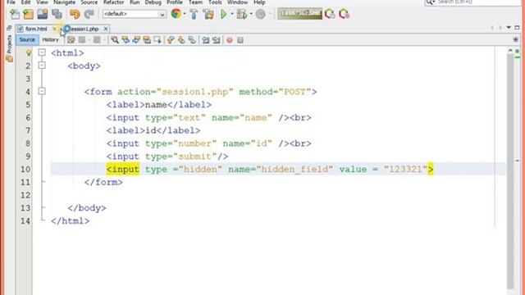Screen dimensions: 525x295
Task: Open the Debug Project dropdown arrow
Action: tap(251, 14)
